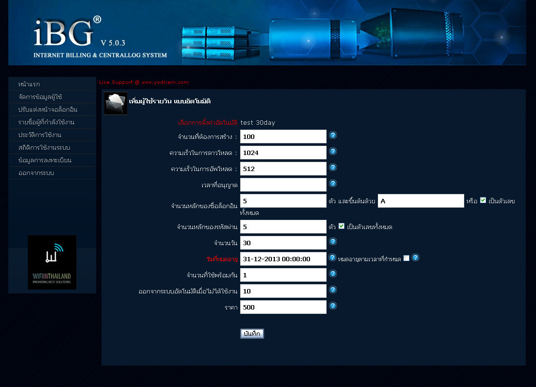Open หน้าแรก menu item
The height and width of the screenshot is (387, 536).
click(52, 84)
